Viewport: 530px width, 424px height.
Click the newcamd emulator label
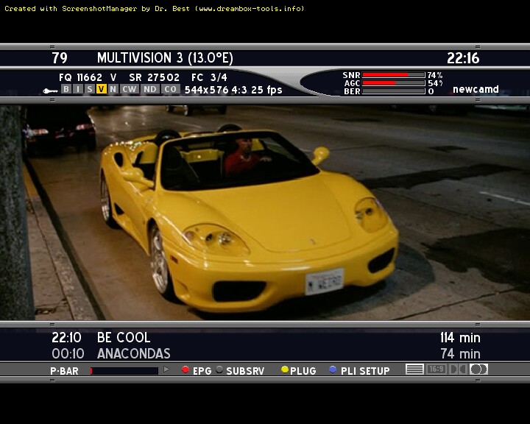coord(476,89)
